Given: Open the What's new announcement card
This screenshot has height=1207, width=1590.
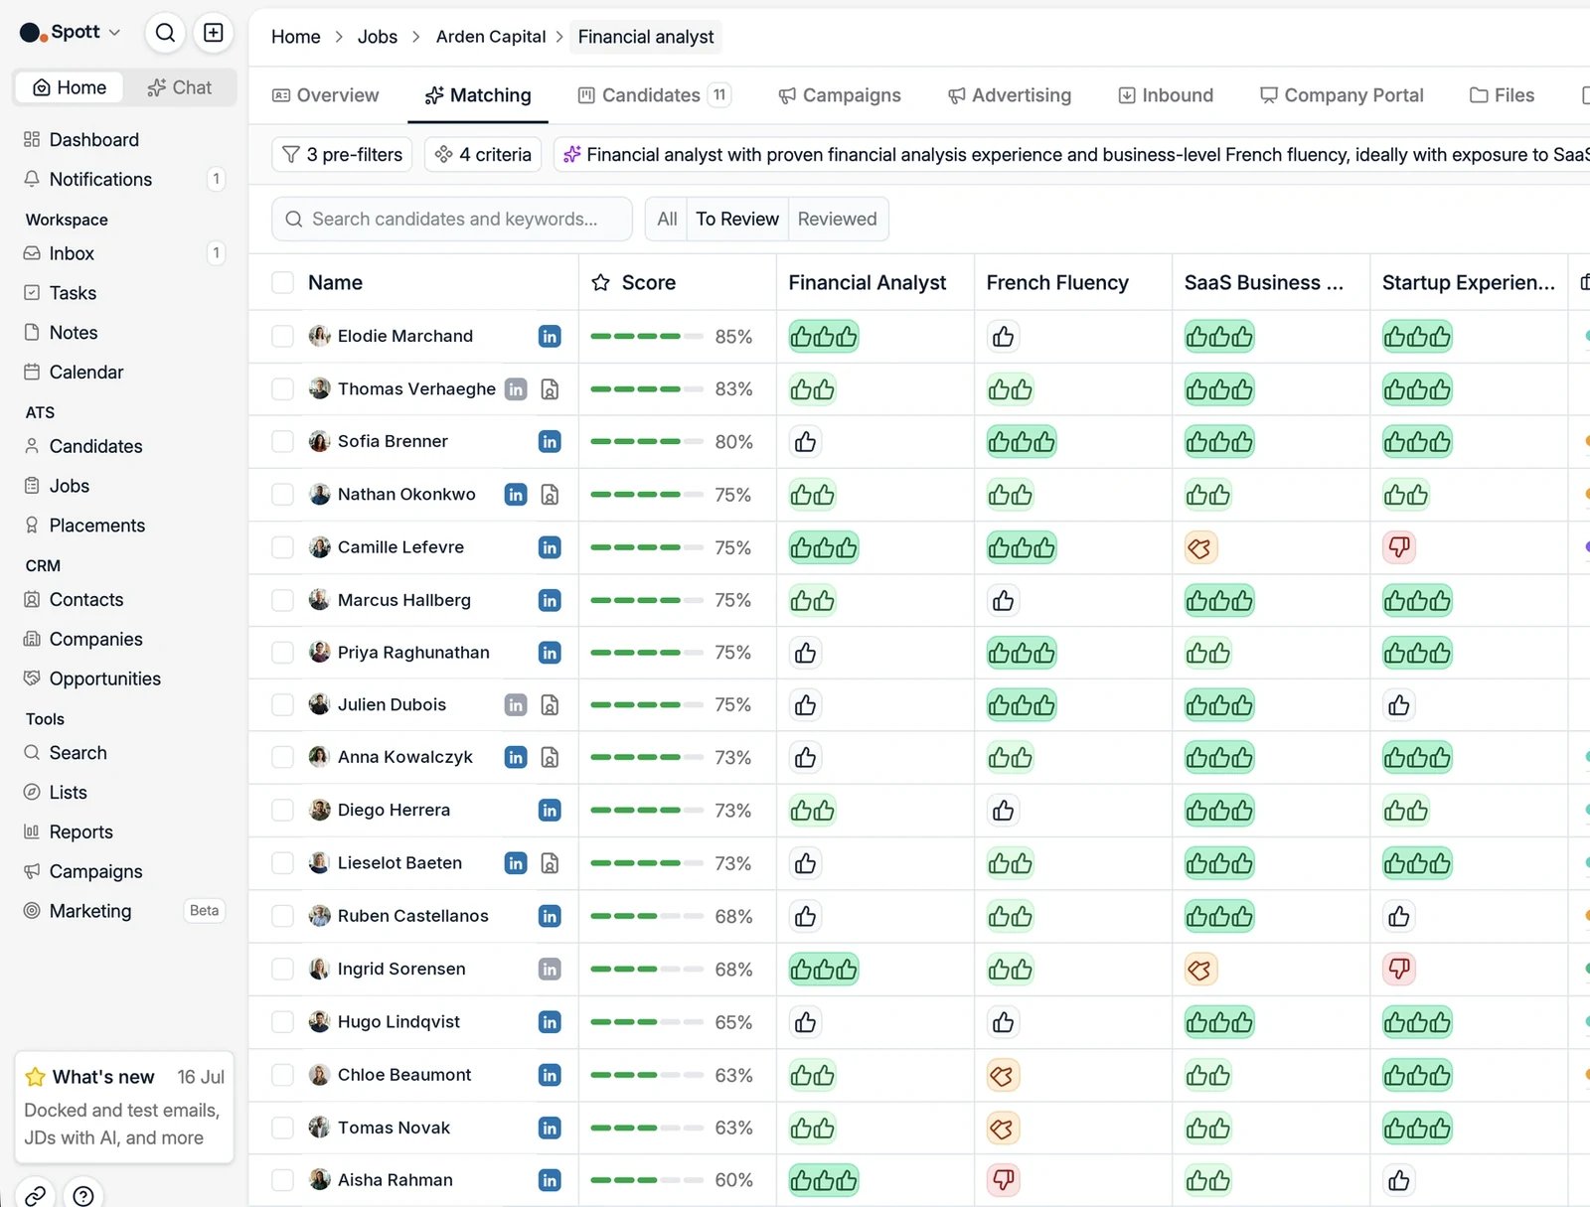Looking at the screenshot, I should click(124, 1107).
